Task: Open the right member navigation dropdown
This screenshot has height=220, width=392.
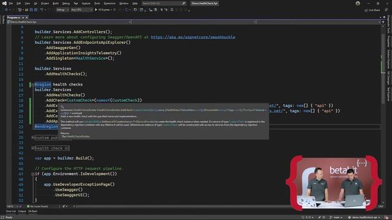Action: [318, 22]
